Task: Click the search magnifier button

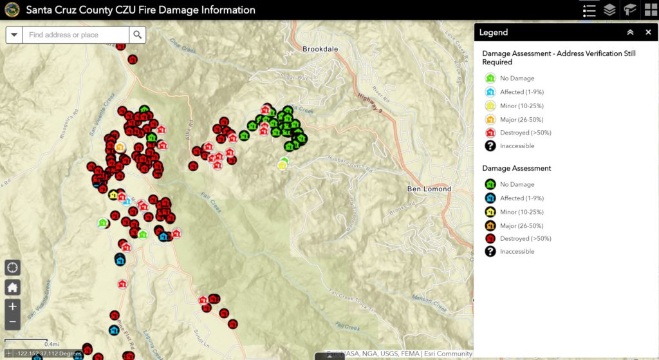Action: point(138,35)
